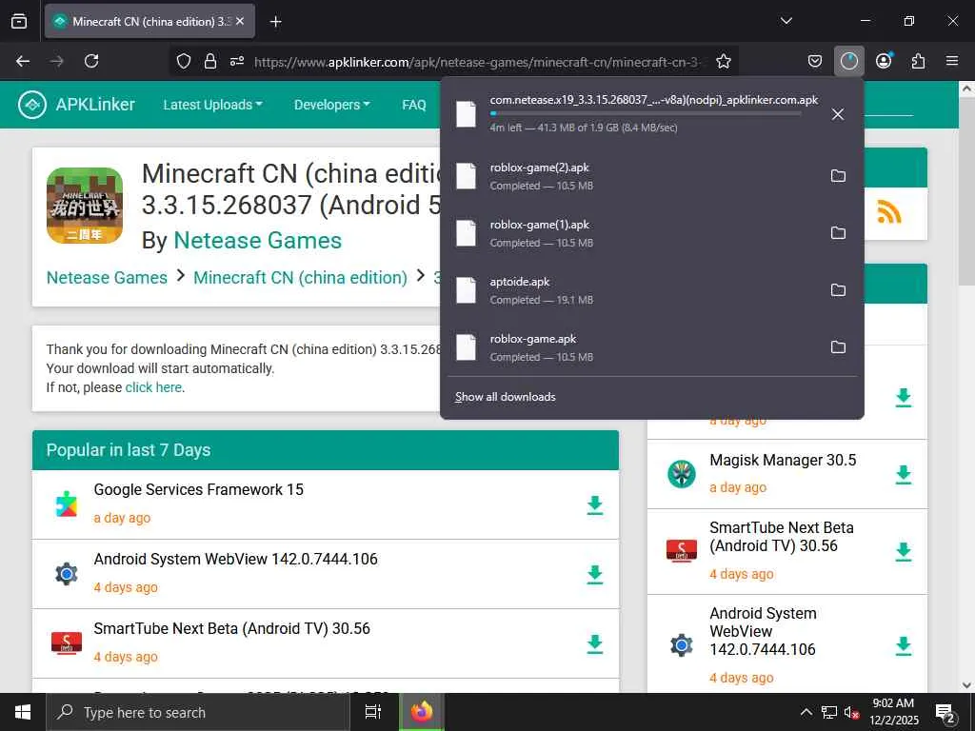Screen dimensions: 975x731
Task: Open the taskbar clock showing 9:02 AM
Action: (x=893, y=712)
